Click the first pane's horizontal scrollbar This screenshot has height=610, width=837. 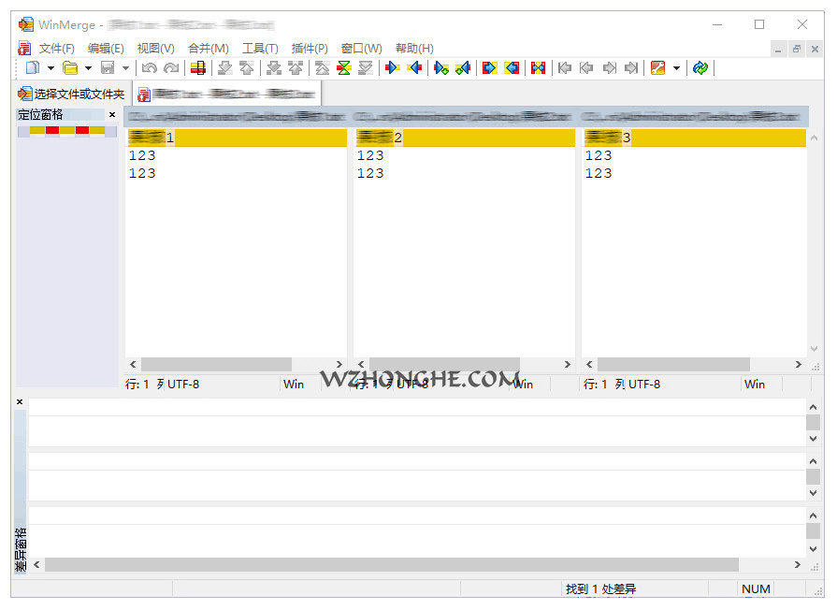[x=216, y=364]
